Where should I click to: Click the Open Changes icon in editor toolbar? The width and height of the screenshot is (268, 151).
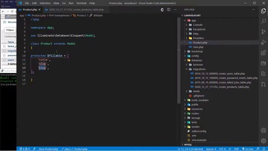[x=162, y=10]
